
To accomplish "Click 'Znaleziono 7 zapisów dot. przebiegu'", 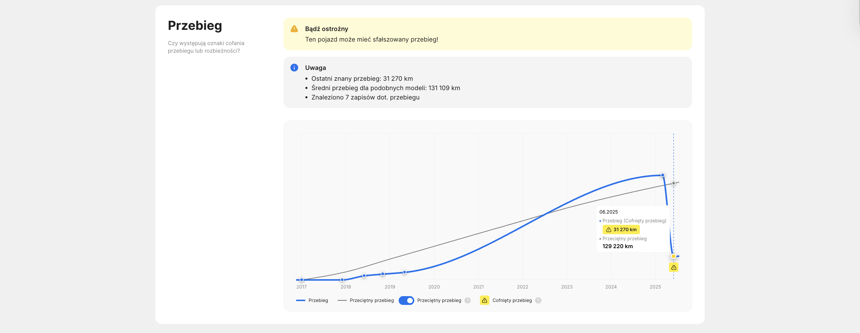I will click(365, 97).
